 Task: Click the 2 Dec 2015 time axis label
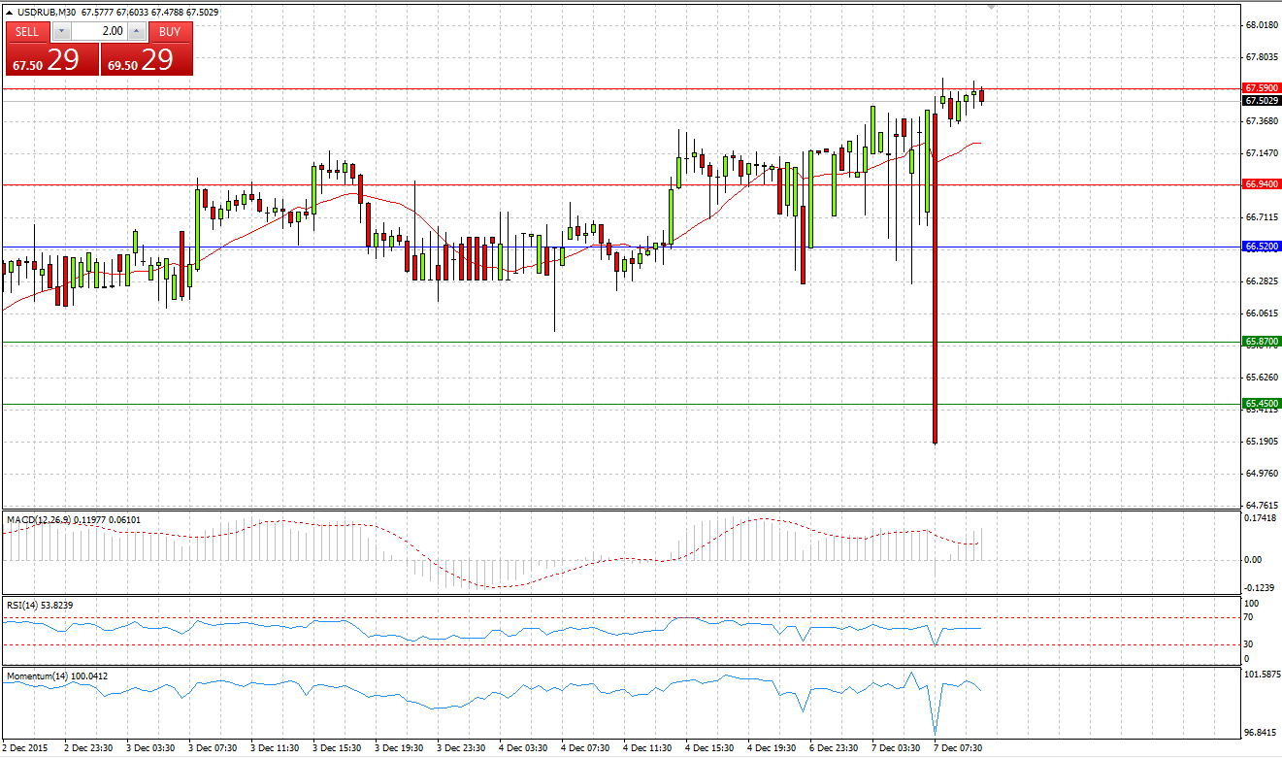[23, 748]
